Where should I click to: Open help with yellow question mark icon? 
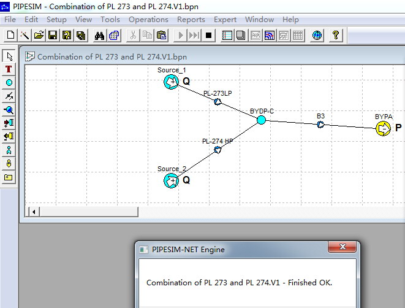click(336, 35)
